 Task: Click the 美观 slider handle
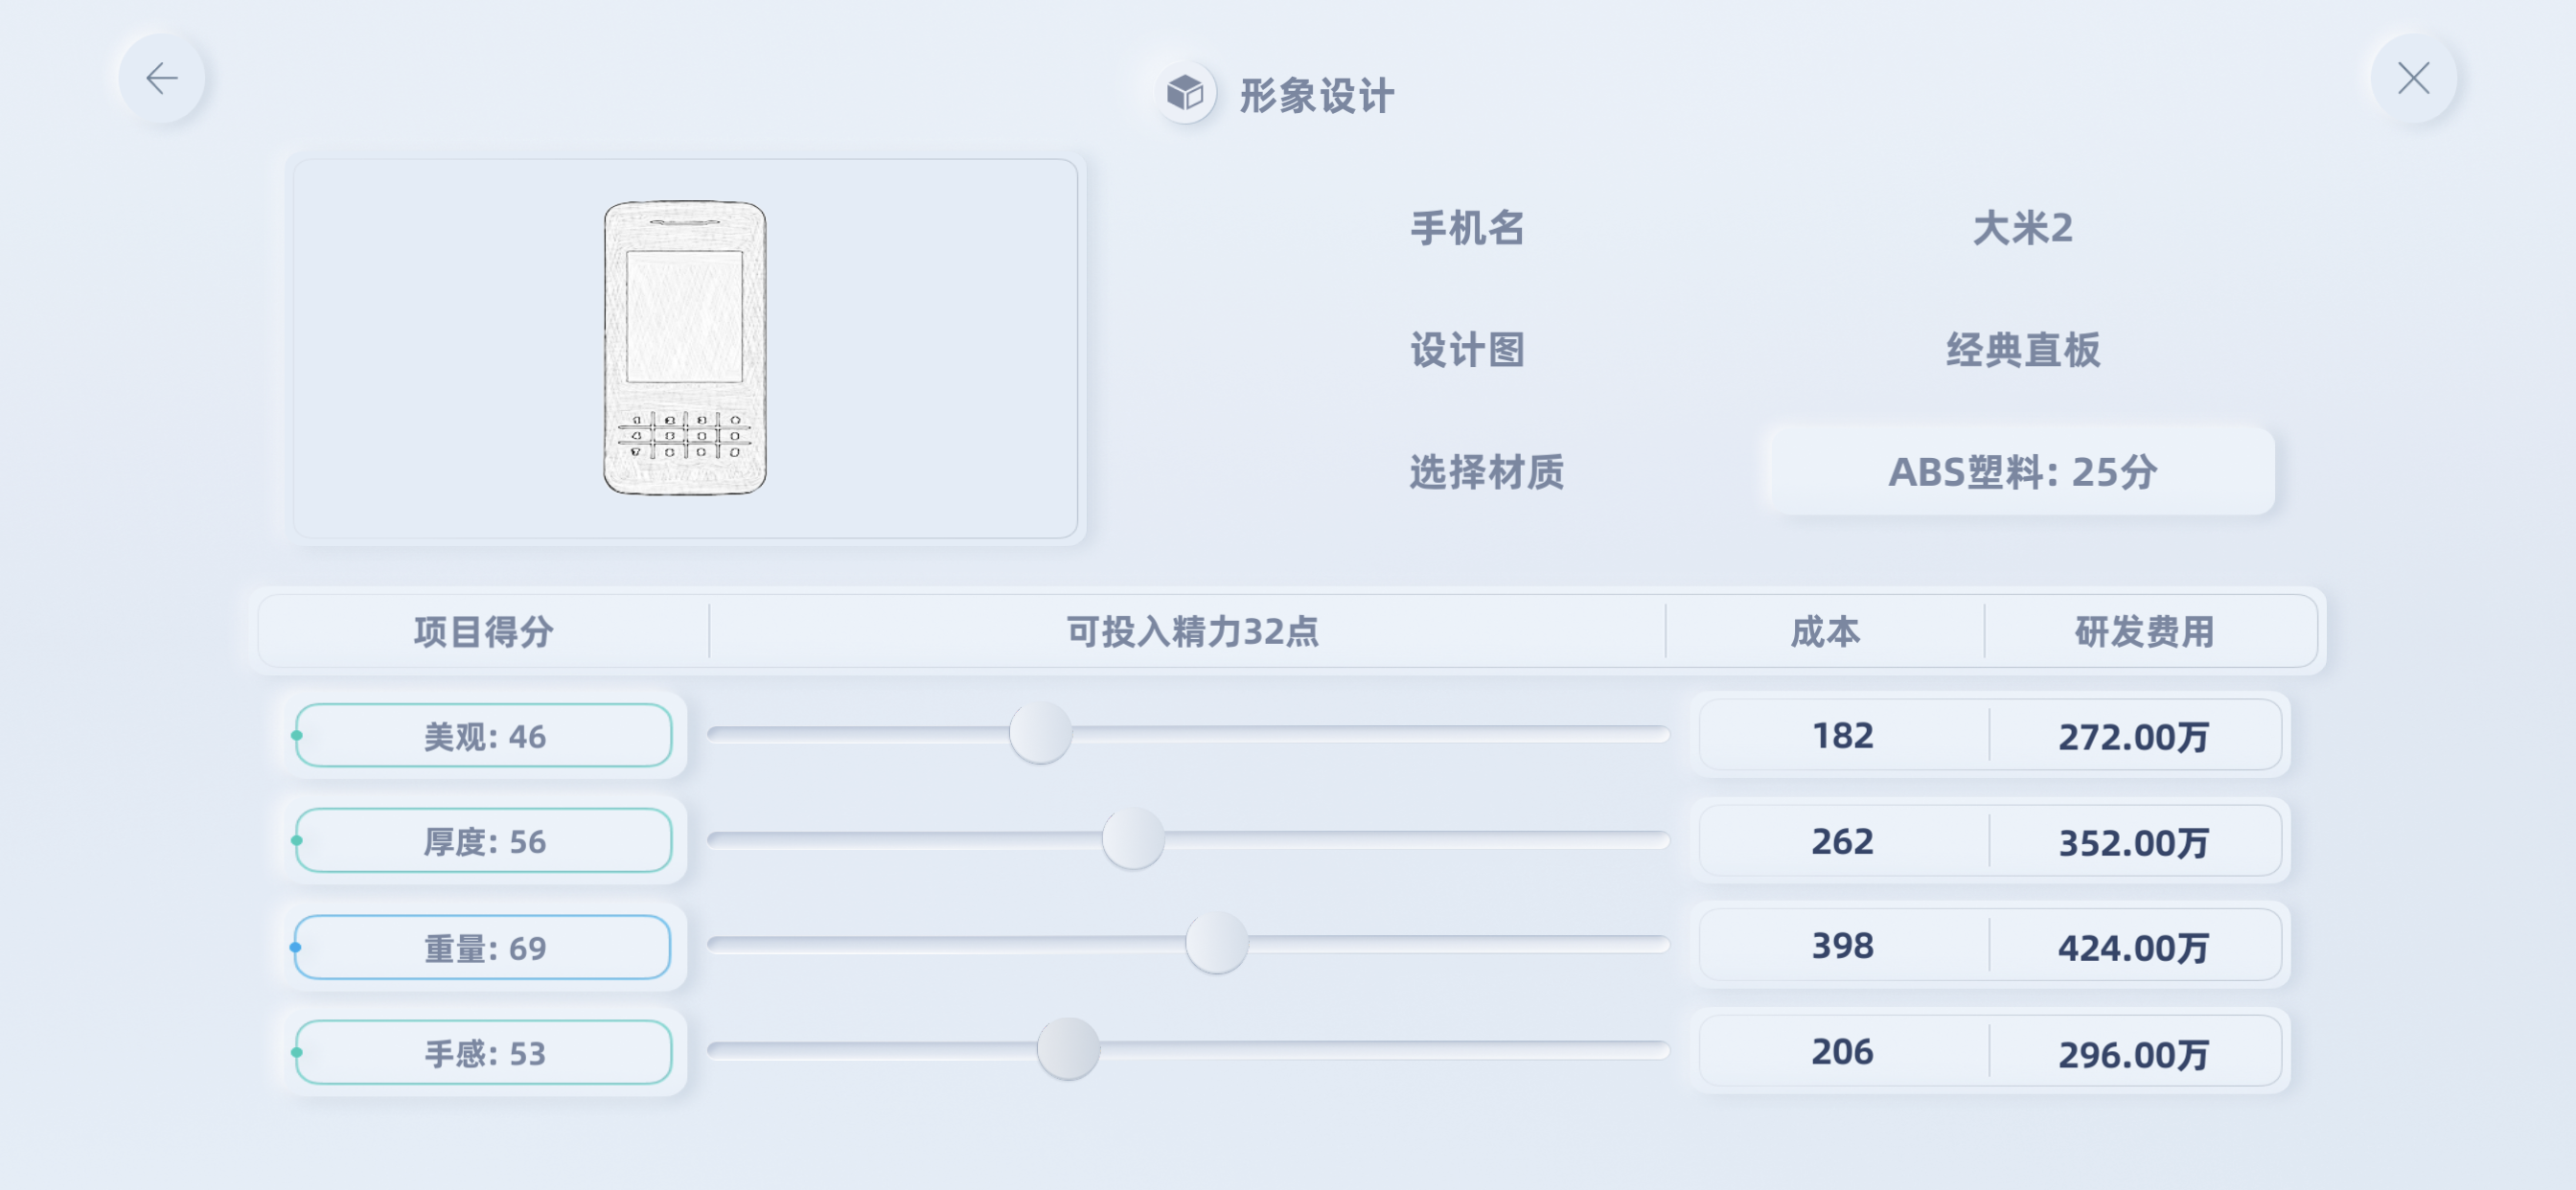click(1040, 734)
